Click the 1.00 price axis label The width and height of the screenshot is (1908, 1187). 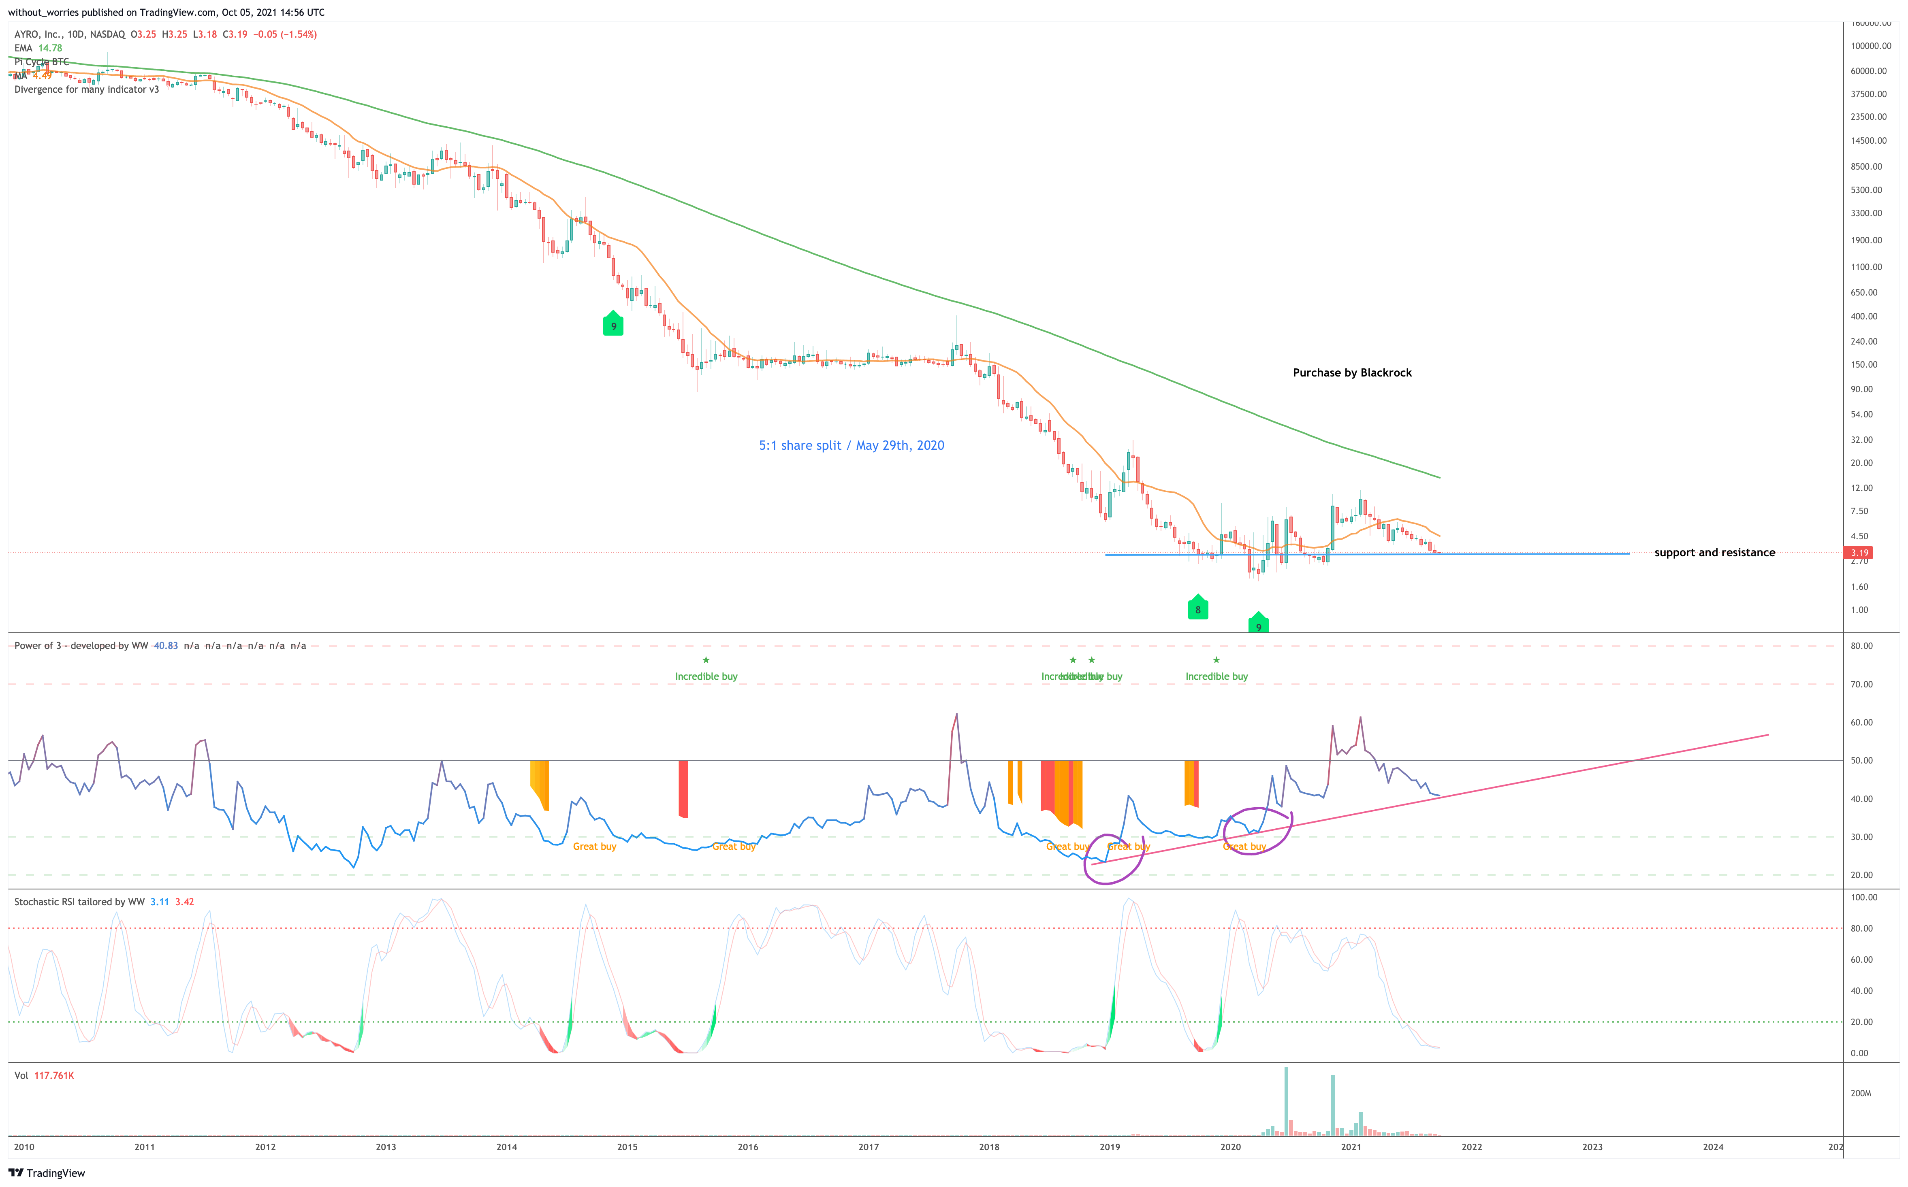[1859, 610]
